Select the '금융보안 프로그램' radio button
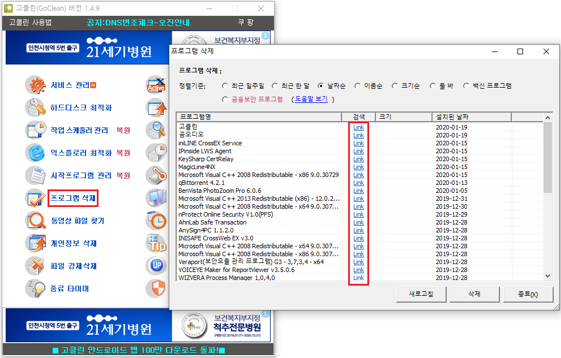 [225, 100]
